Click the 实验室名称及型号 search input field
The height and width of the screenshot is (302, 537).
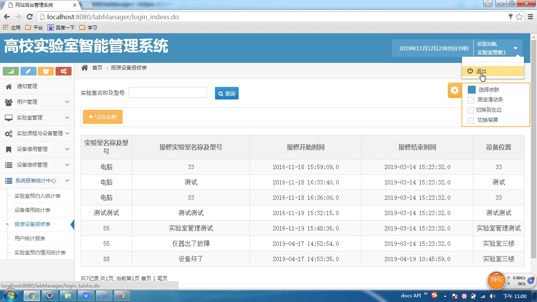(x=167, y=92)
